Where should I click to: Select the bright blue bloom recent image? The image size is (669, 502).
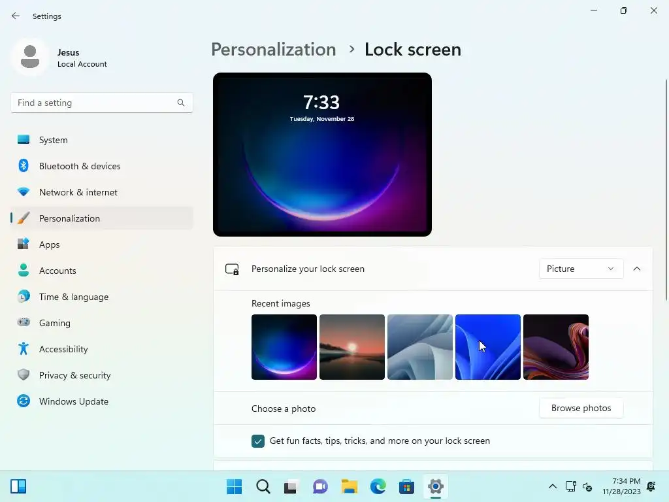pyautogui.click(x=487, y=347)
